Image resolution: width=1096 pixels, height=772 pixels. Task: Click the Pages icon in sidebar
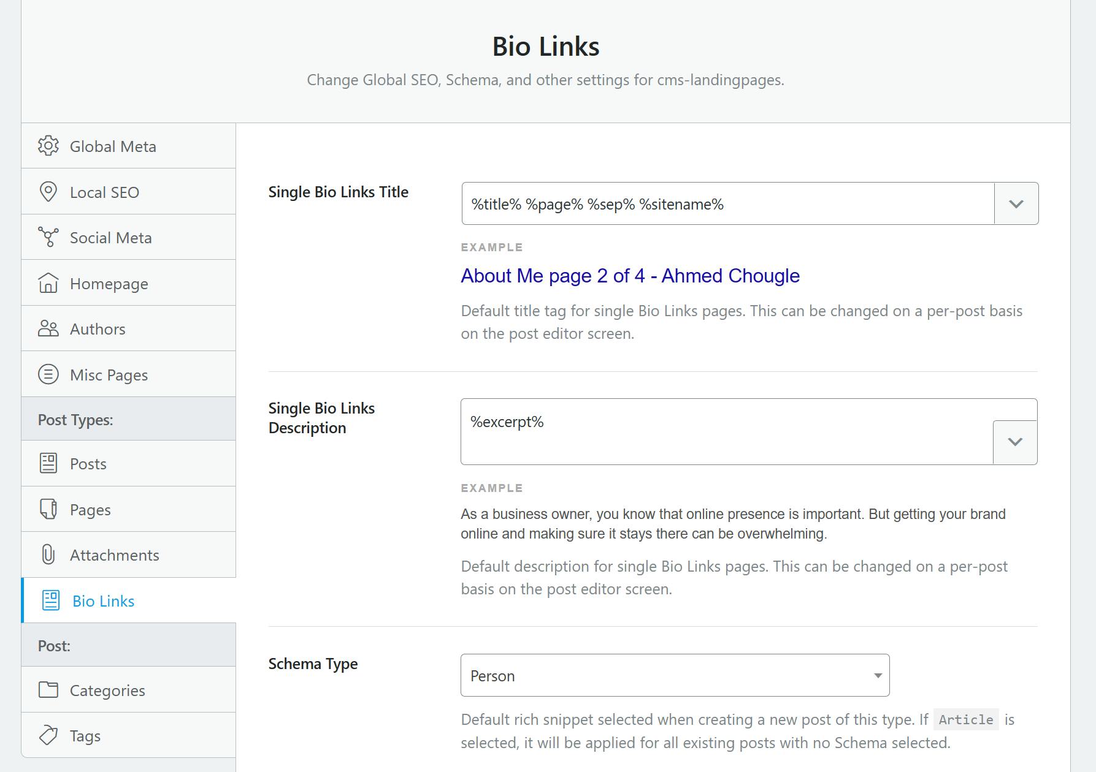[x=48, y=509]
